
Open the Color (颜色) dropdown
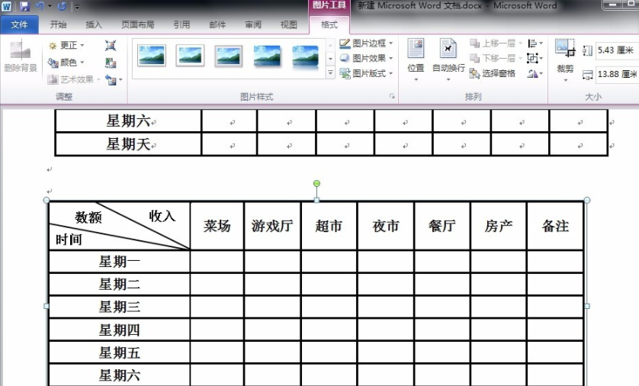[66, 63]
